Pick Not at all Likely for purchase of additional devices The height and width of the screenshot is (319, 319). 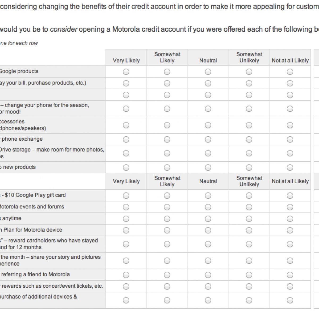pos(290,300)
